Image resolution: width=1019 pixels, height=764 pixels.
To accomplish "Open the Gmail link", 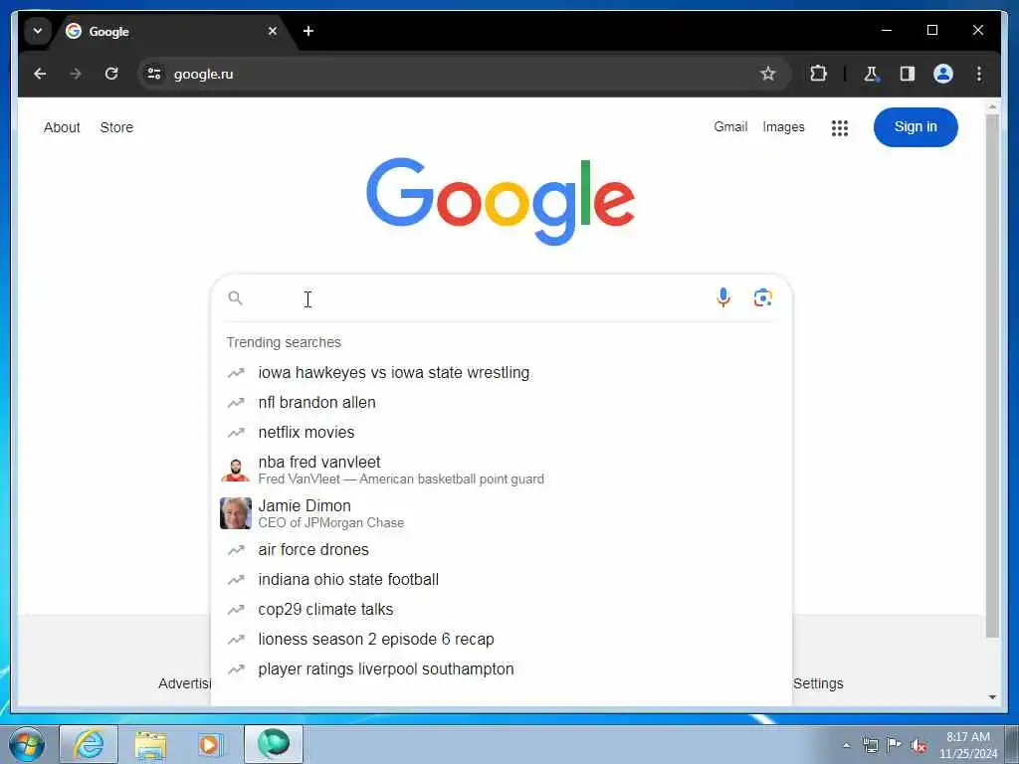I will pos(730,126).
